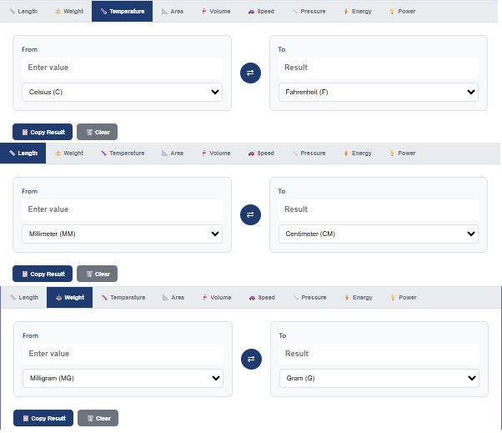This screenshot has width=502, height=433.
Task: Open the Milligram (MG) unit dropdown
Action: tap(123, 378)
